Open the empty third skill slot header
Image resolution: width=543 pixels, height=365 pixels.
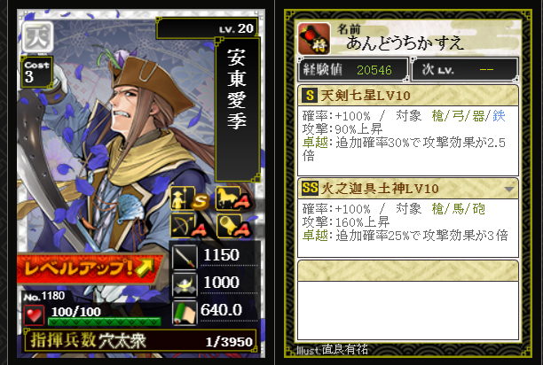point(408,271)
